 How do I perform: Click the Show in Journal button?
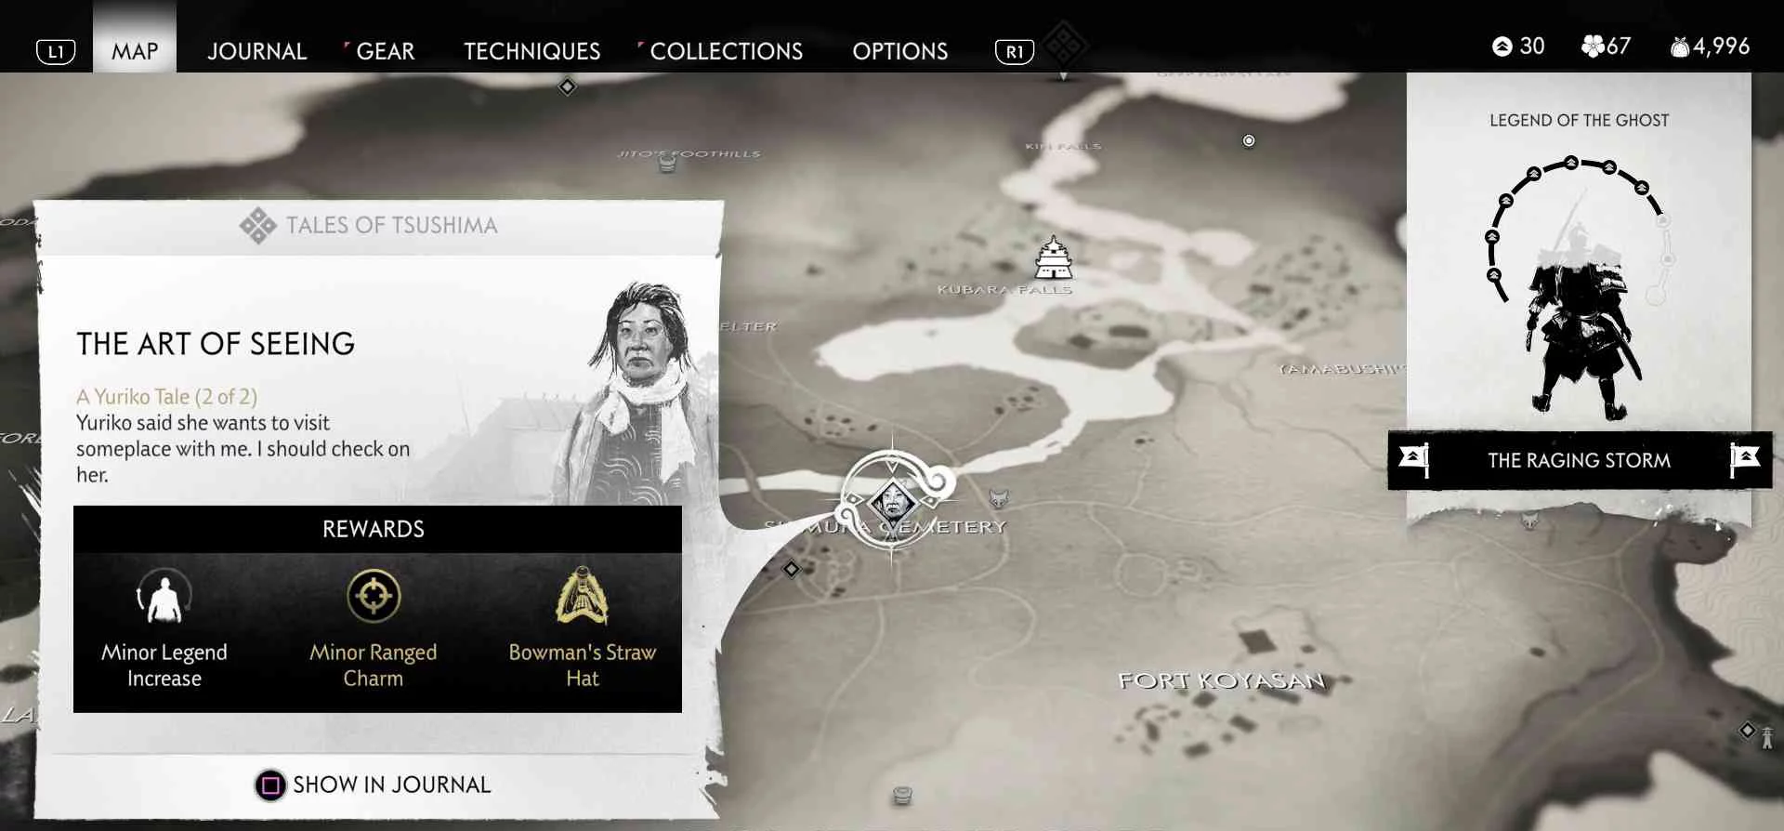click(x=373, y=785)
